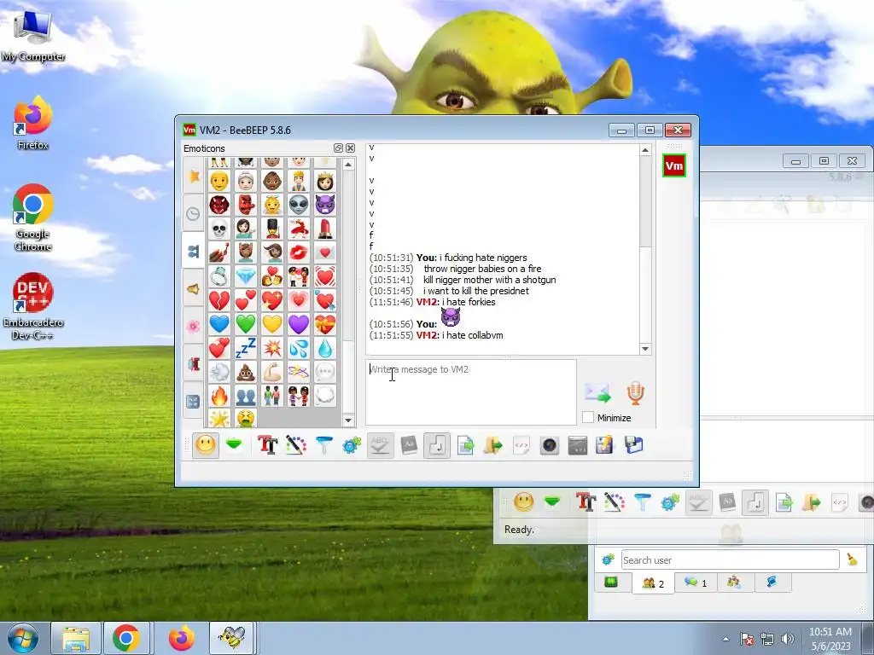Select the groups tab in the background BeeBEEP window

(x=733, y=583)
